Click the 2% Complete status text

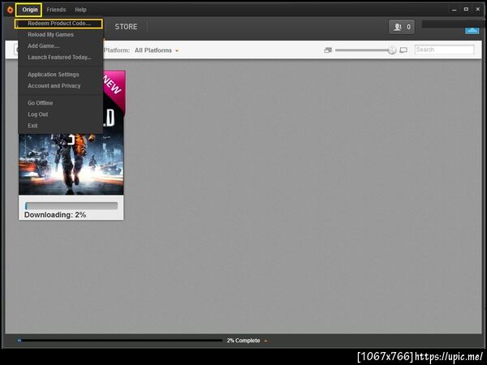pyautogui.click(x=243, y=341)
